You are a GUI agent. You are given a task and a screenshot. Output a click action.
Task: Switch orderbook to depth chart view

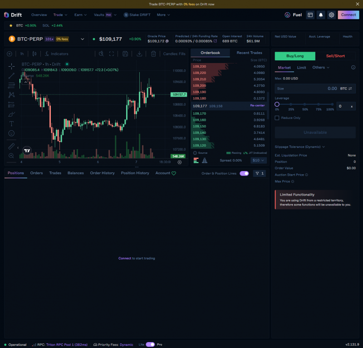pos(205,160)
